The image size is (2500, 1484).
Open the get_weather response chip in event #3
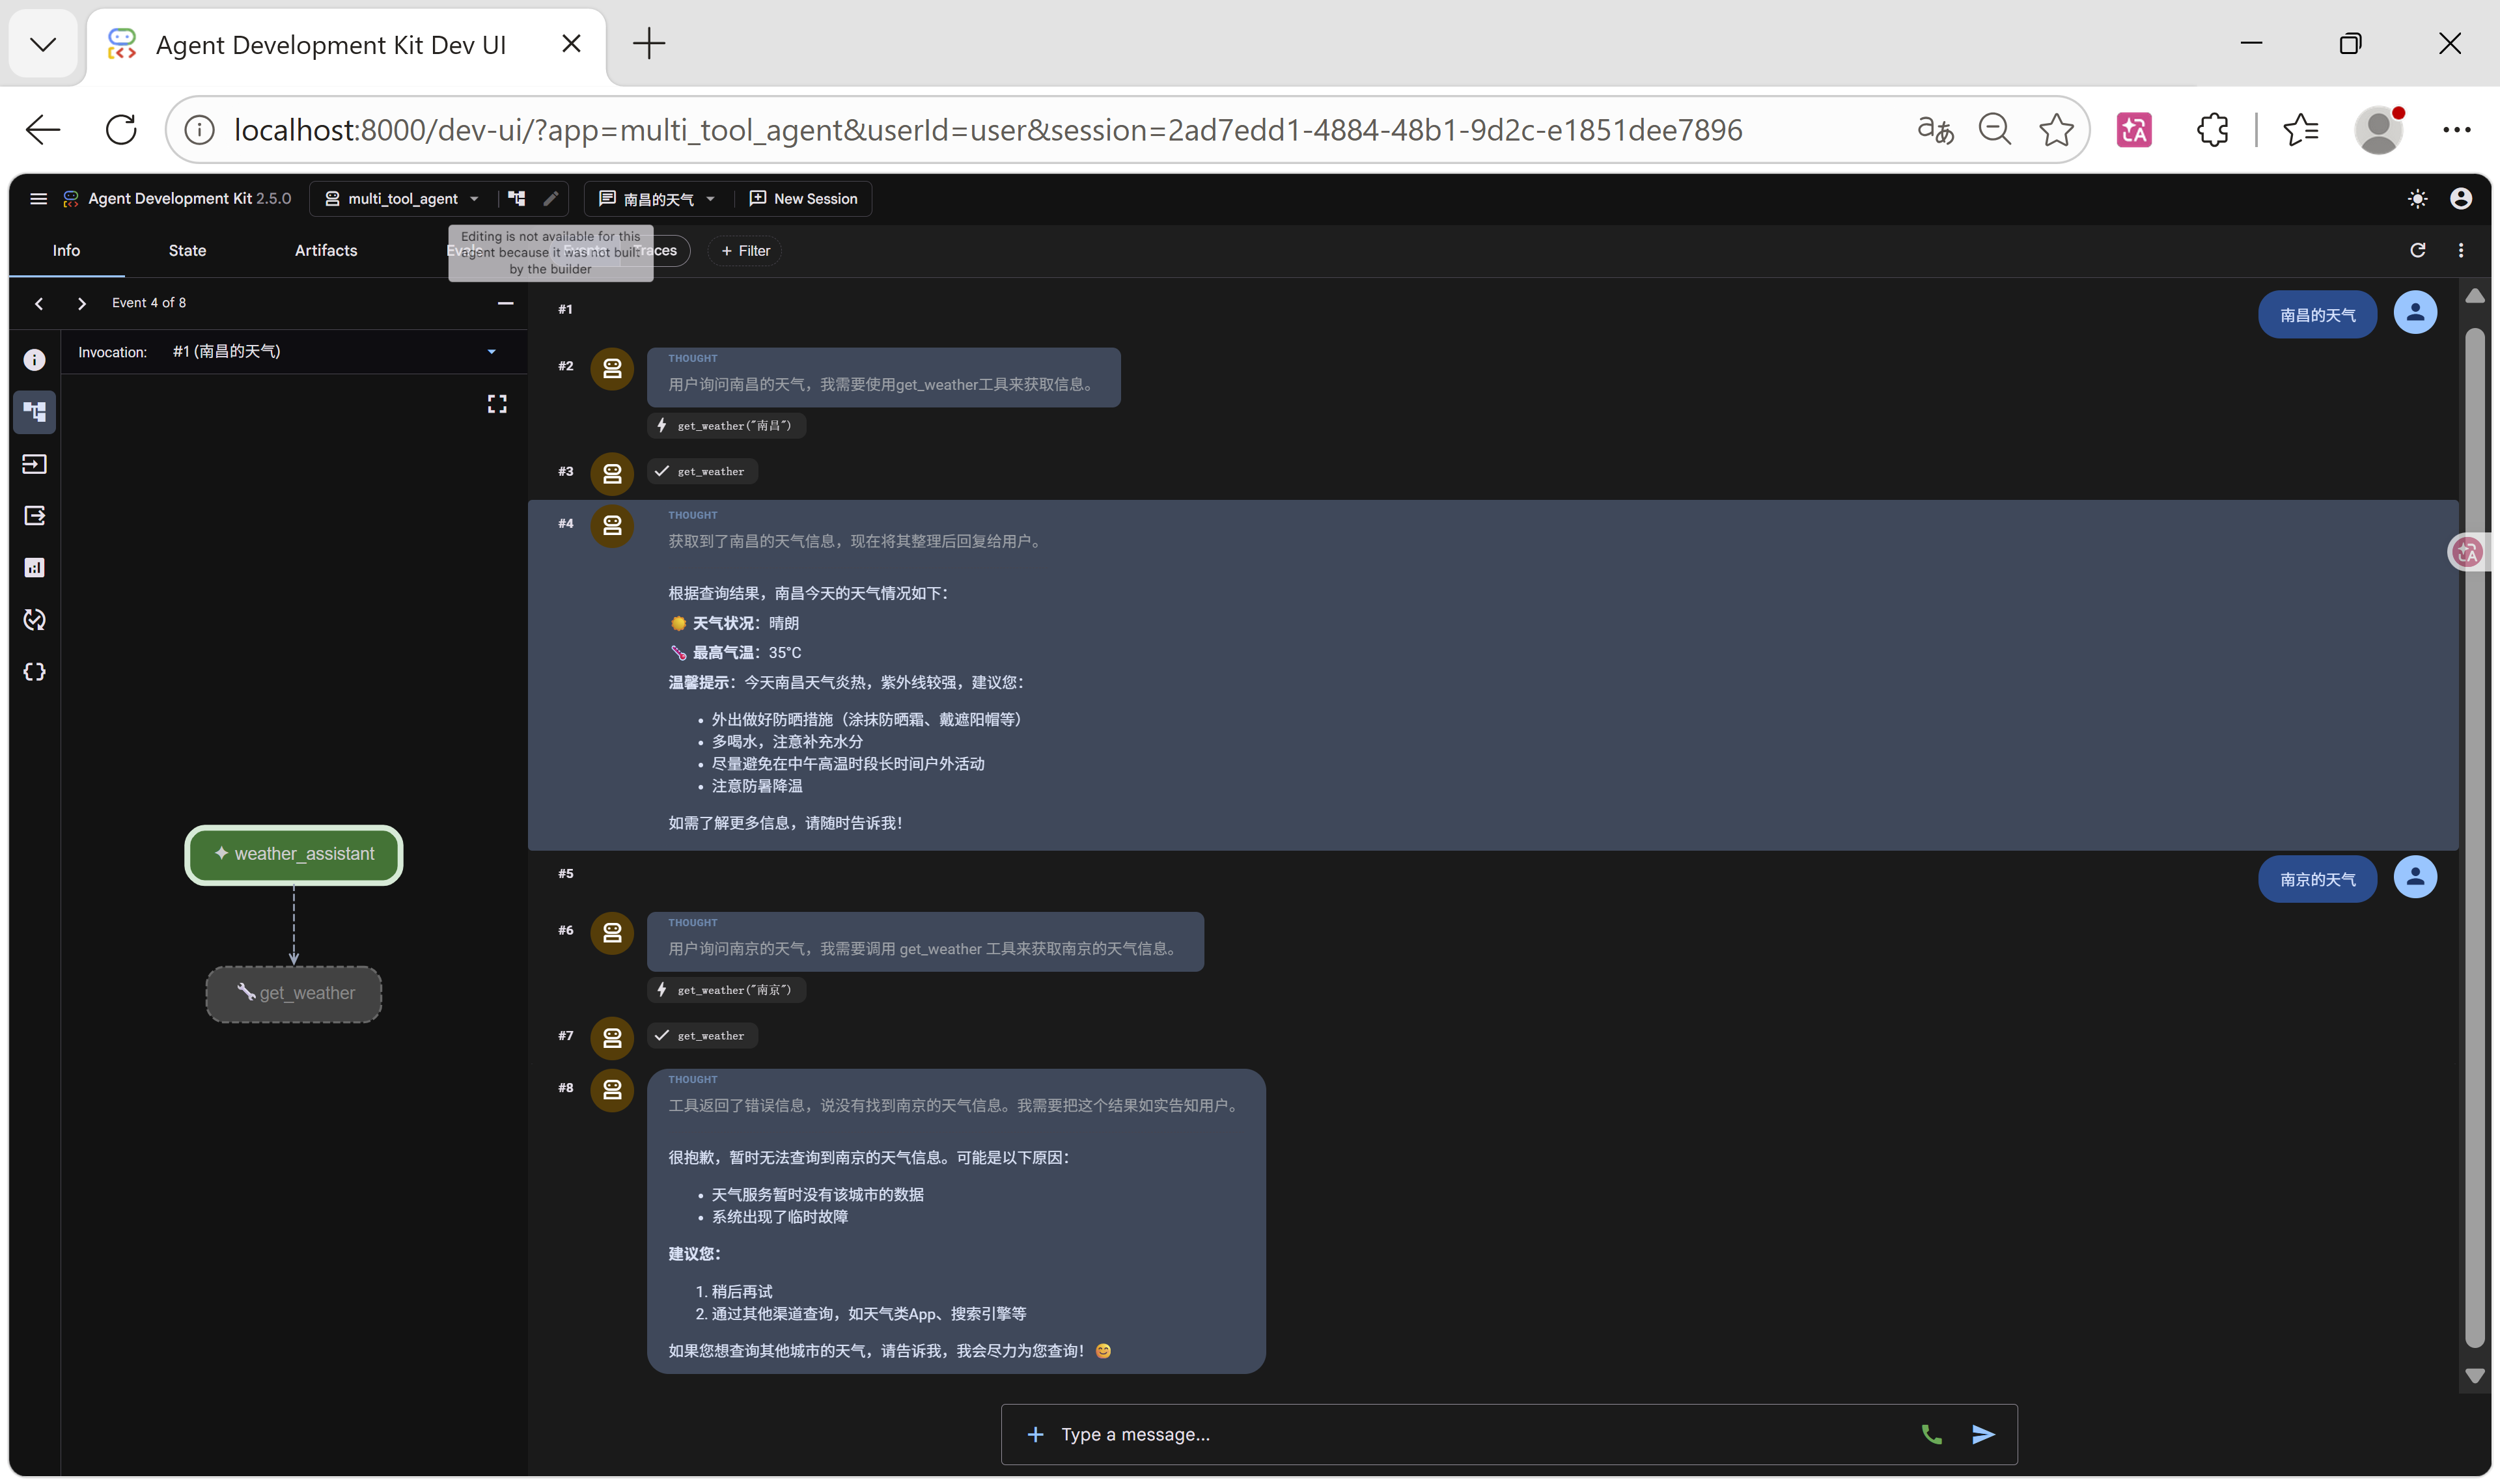click(x=702, y=472)
